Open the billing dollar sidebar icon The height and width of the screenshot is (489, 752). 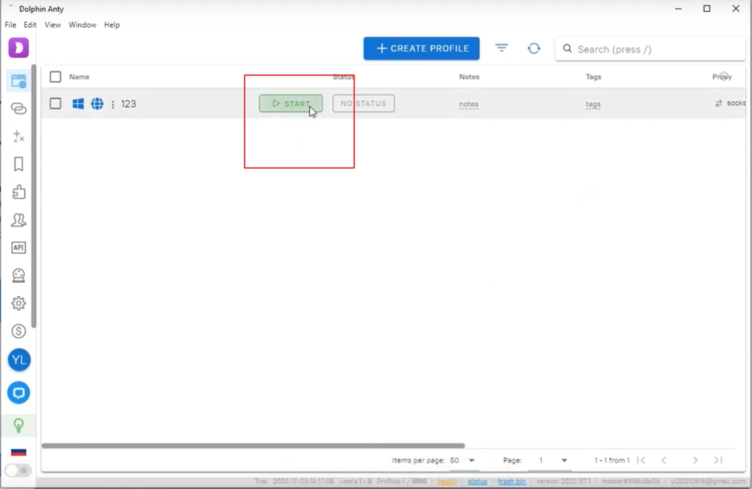pos(18,331)
